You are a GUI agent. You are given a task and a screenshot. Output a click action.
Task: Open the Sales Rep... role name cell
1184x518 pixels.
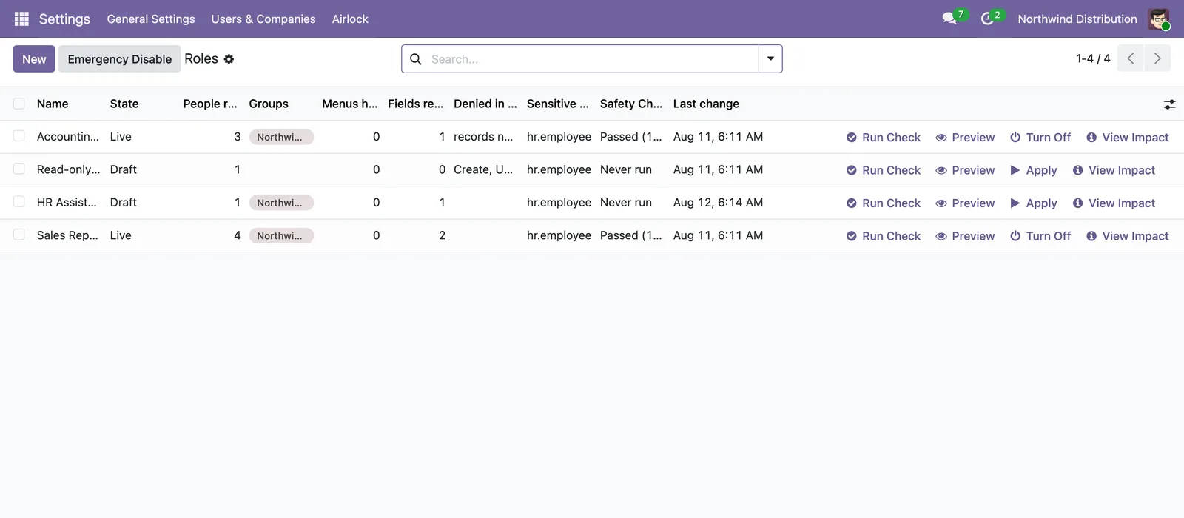pyautogui.click(x=67, y=235)
